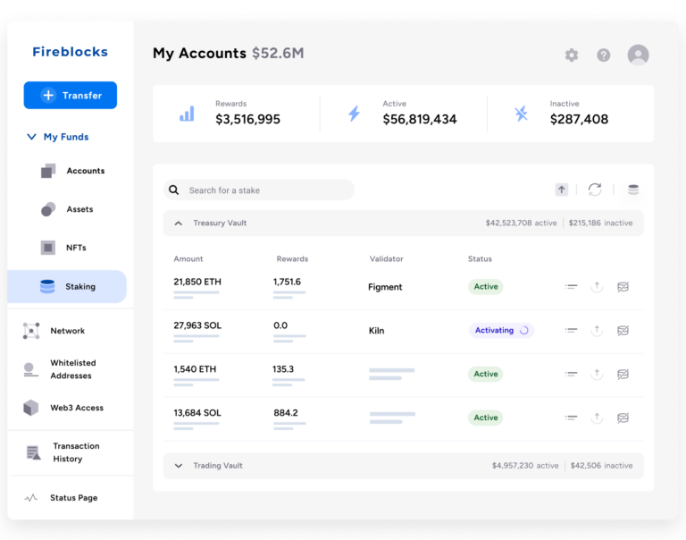Click the blue Transfer button
The width and height of the screenshot is (686, 540).
pos(71,96)
